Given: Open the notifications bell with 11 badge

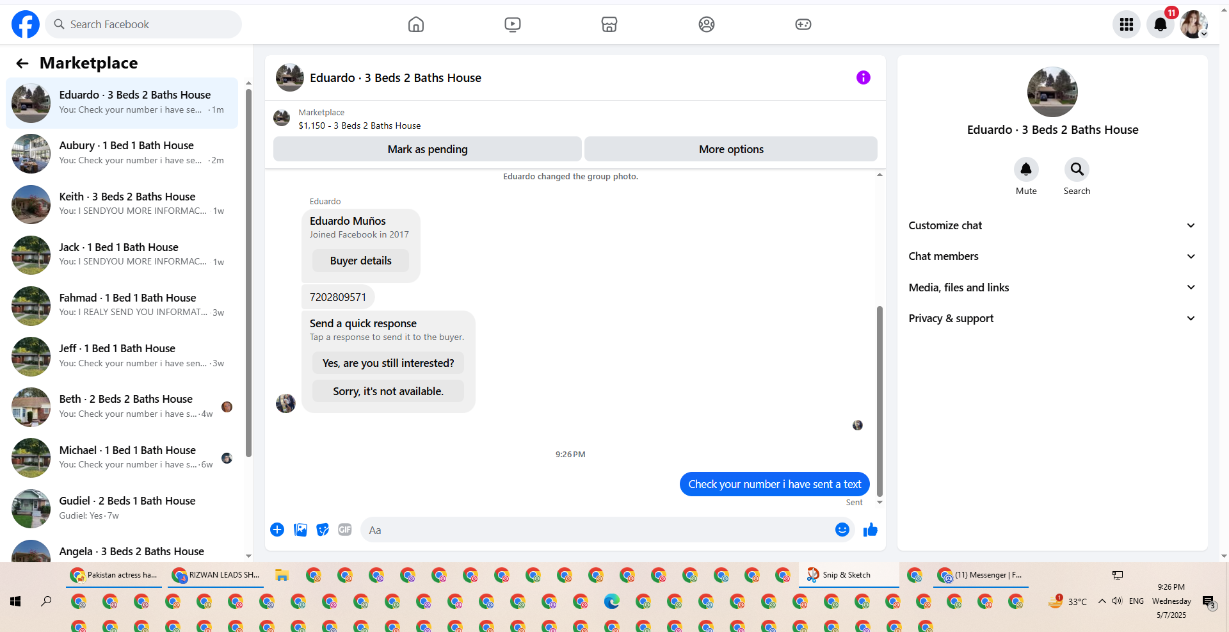Looking at the screenshot, I should (x=1161, y=24).
